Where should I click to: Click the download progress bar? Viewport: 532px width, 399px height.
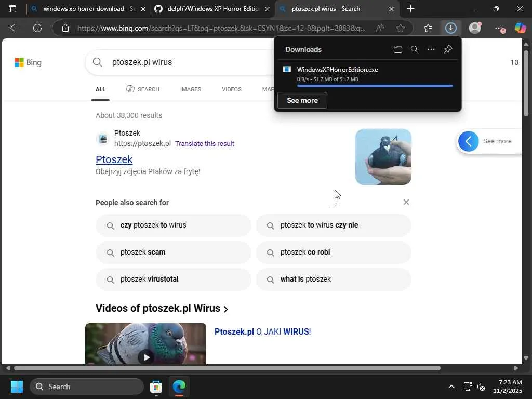(375, 86)
